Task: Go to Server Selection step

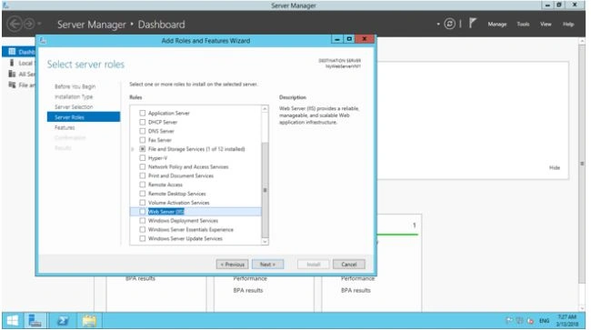Action: pos(74,107)
